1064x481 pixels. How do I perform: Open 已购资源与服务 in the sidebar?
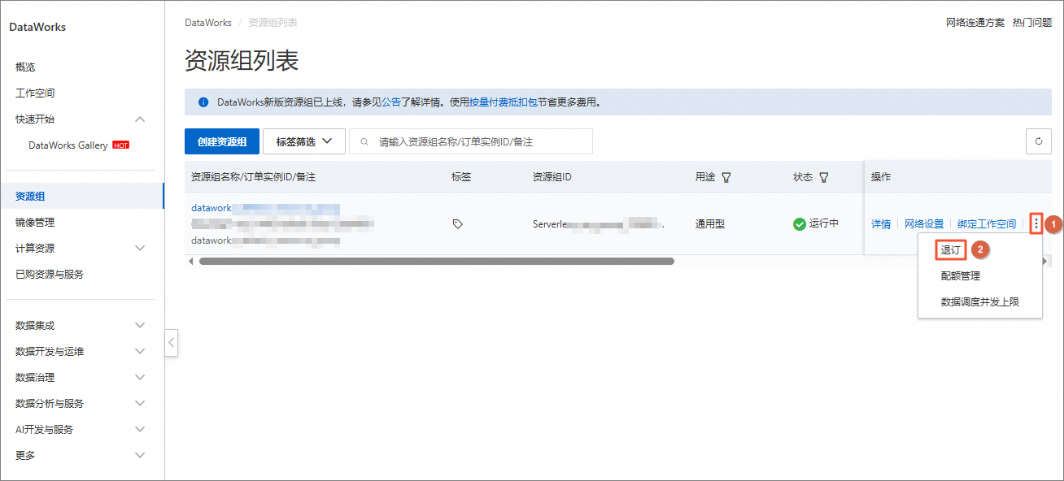point(50,275)
